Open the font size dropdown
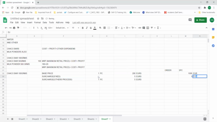Image resolution: width=217 pixels, height=122 pixels. pyautogui.click(x=75, y=28)
